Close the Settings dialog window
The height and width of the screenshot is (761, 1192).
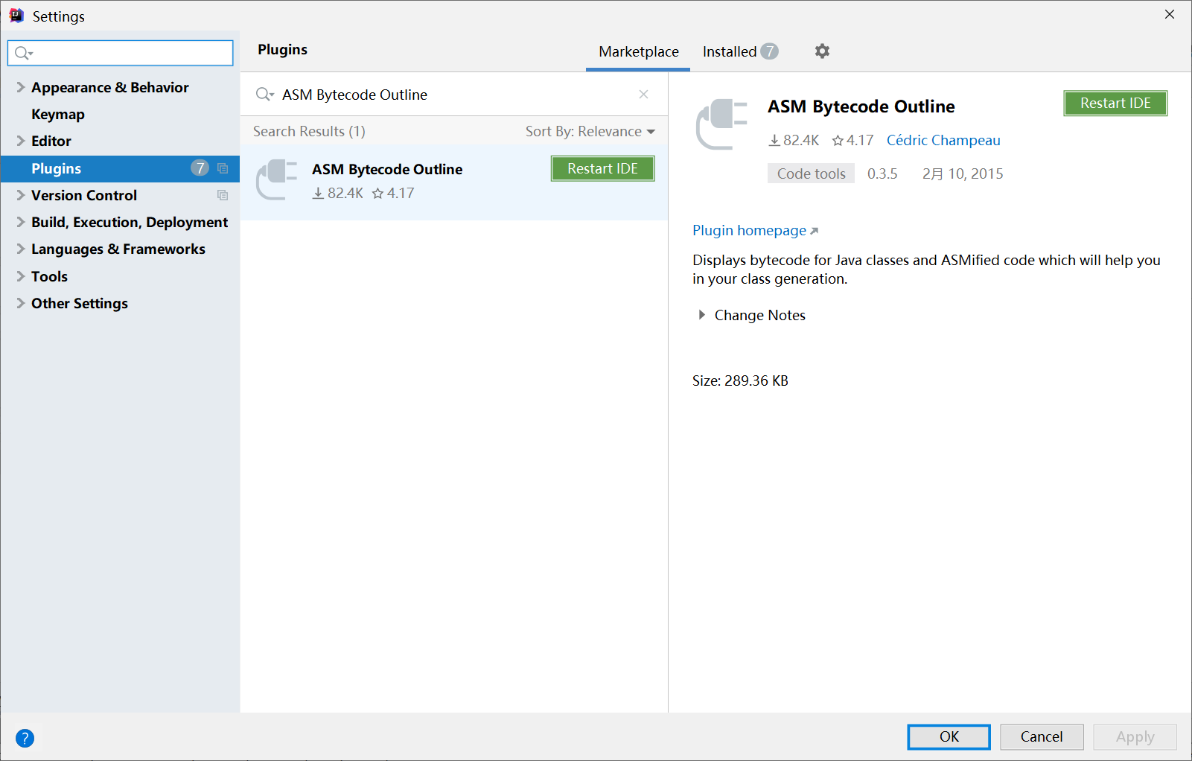click(1170, 14)
